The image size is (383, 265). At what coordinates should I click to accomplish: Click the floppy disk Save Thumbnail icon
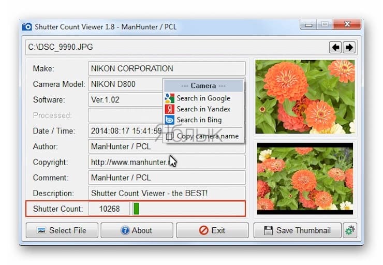click(x=268, y=230)
